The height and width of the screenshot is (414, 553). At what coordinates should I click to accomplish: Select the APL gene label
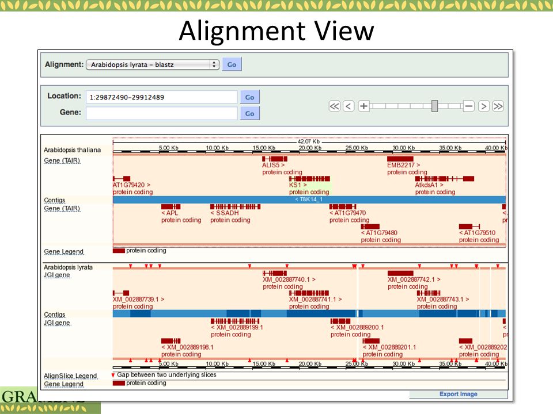pos(169,213)
